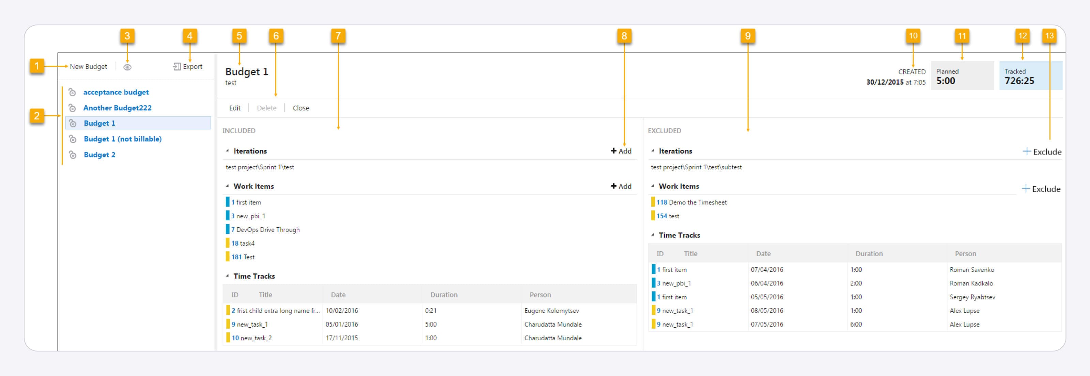The width and height of the screenshot is (1090, 376).
Task: Sort excluded Time Tracks by Person column
Action: coord(966,254)
